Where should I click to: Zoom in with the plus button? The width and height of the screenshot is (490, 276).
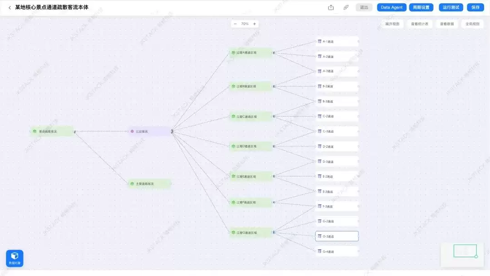point(255,24)
